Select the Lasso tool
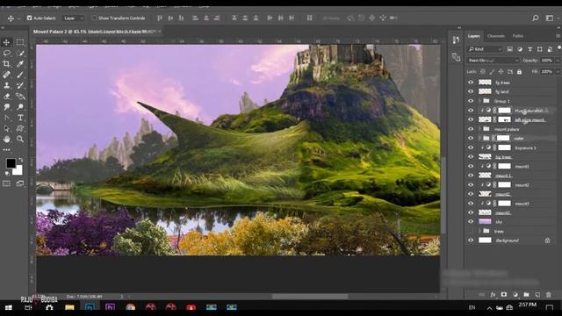 [x=6, y=53]
